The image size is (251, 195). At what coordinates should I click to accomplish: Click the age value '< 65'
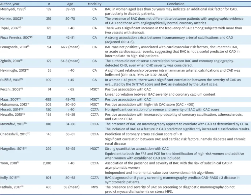71,89
